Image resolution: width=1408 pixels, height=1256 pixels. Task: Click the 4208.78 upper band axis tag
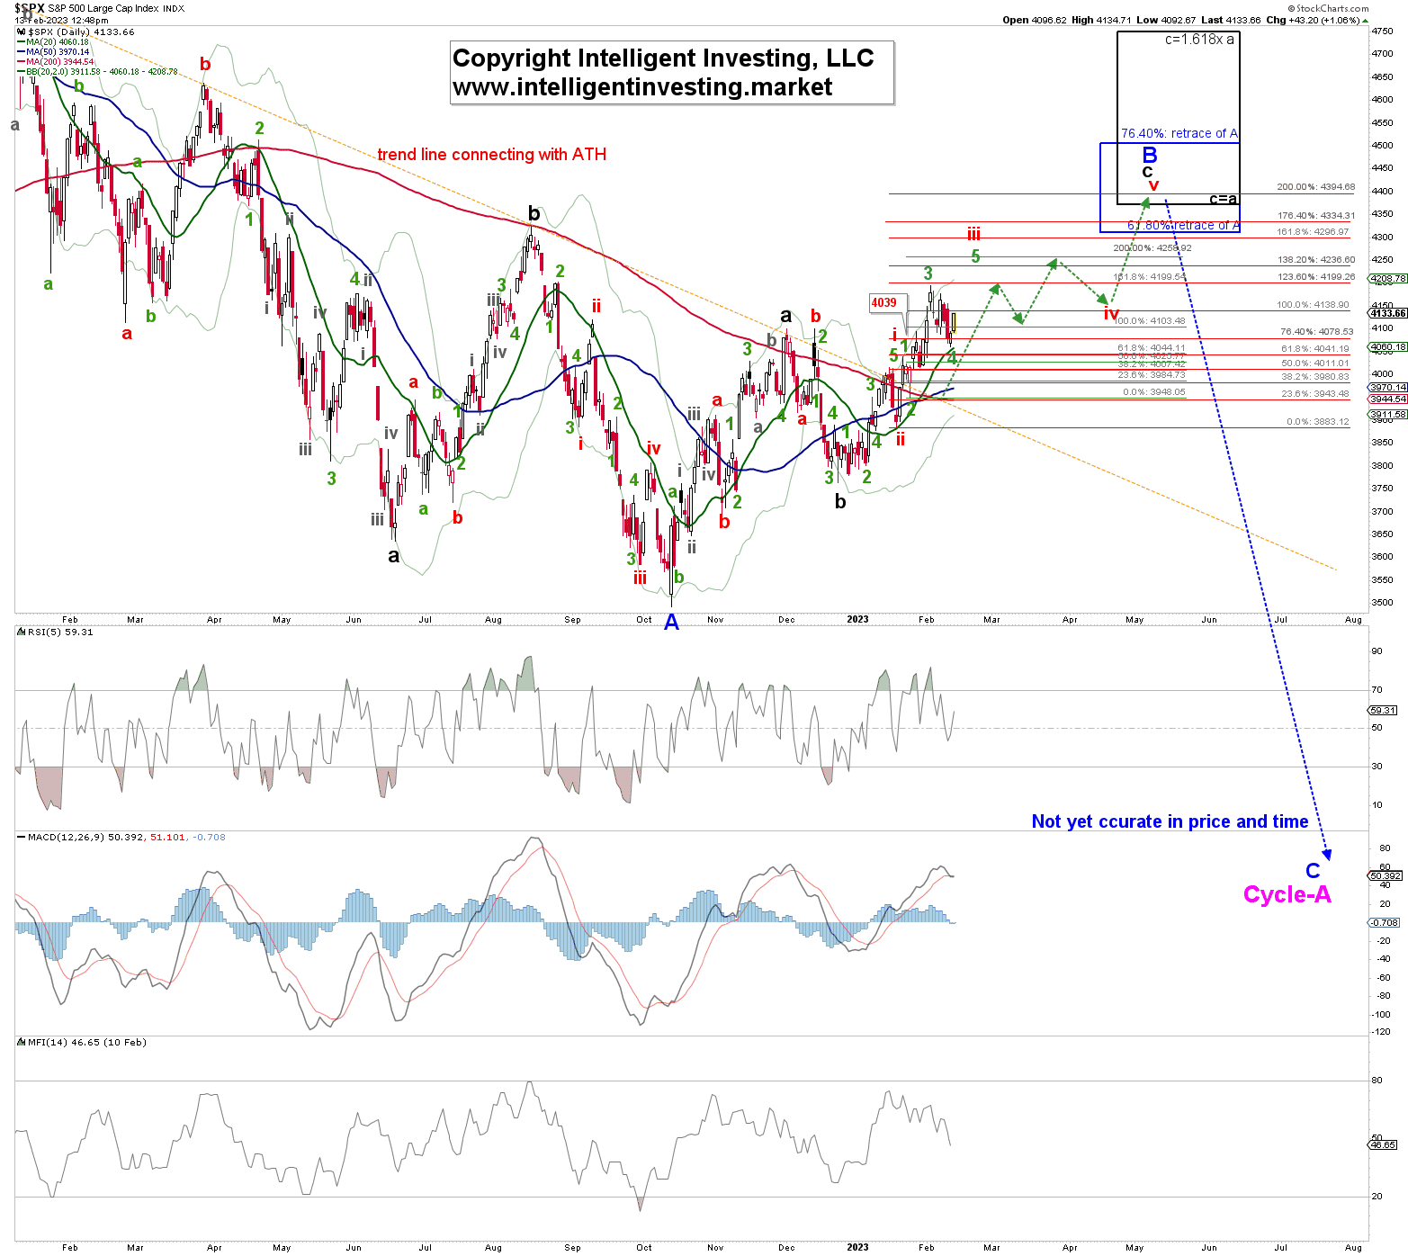coord(1388,279)
